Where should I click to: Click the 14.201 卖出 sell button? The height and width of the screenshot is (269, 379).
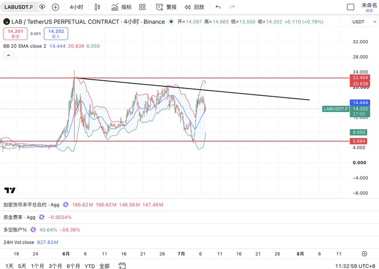coord(16,33)
